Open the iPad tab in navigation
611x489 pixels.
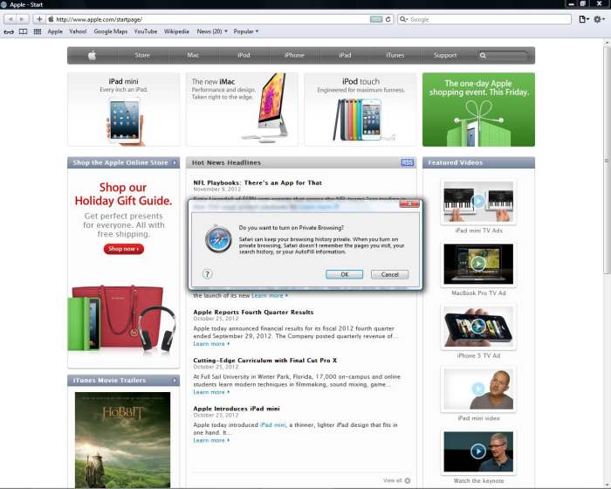[x=345, y=55]
